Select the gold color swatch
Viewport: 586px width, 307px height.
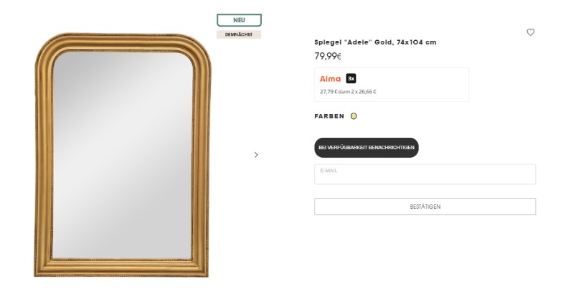[354, 116]
